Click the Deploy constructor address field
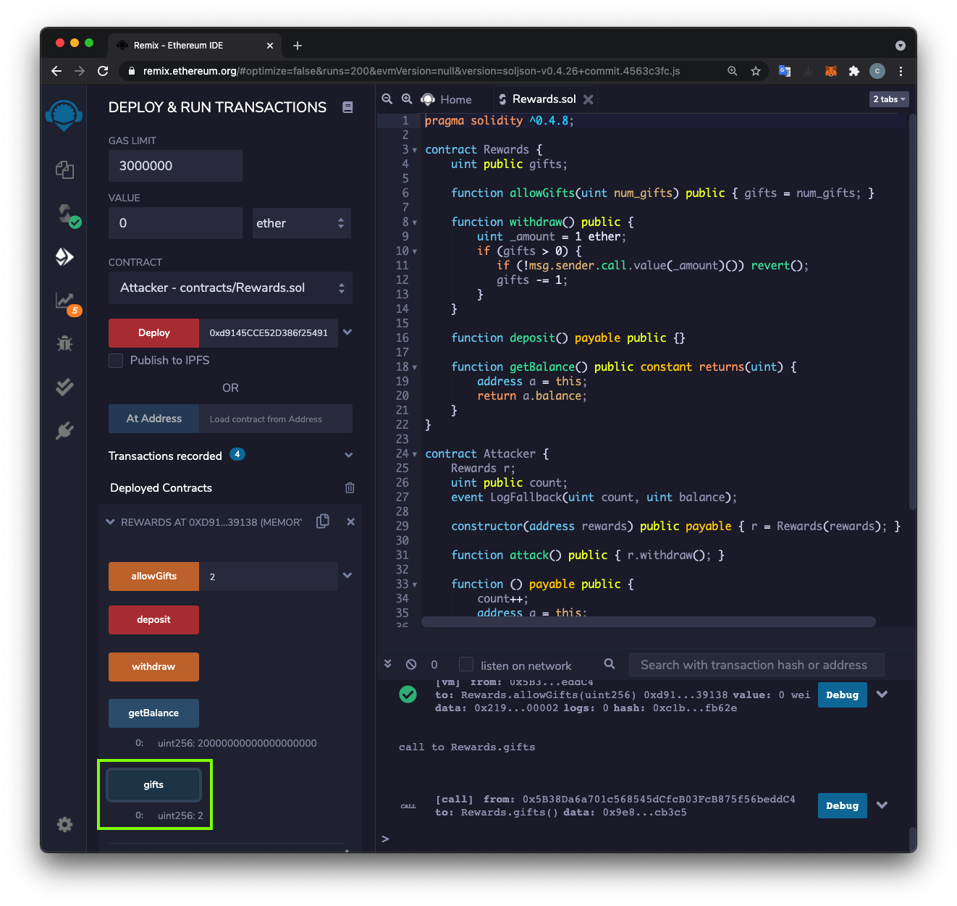 pos(269,333)
